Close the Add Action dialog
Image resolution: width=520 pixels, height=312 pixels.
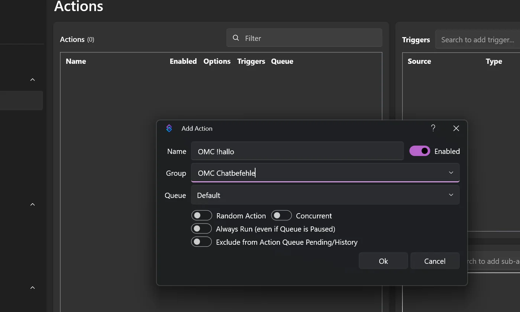point(456,128)
